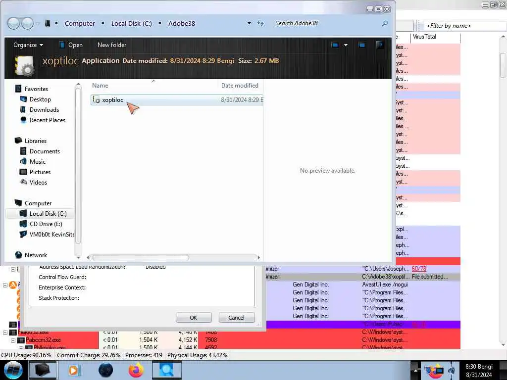
Task: Open Documents library
Action: point(45,151)
